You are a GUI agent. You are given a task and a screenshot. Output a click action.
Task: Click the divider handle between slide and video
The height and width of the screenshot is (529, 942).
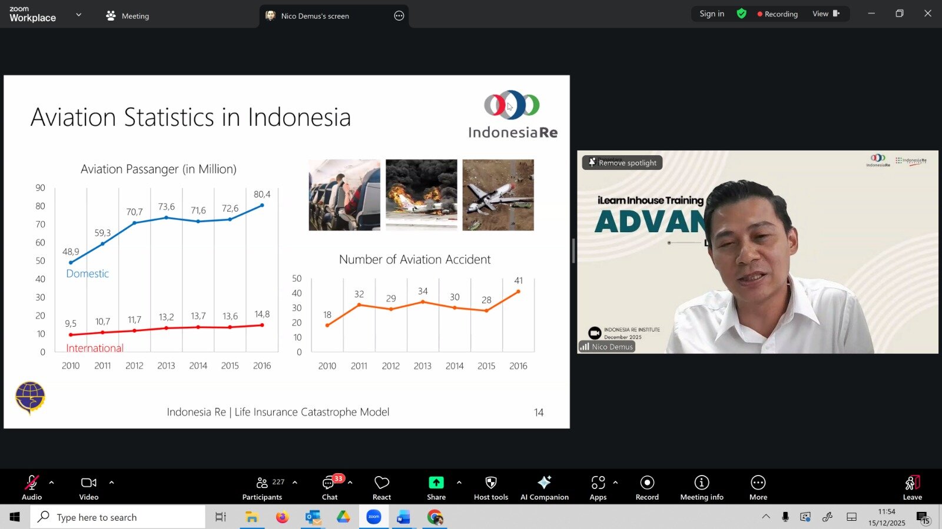pyautogui.click(x=573, y=251)
